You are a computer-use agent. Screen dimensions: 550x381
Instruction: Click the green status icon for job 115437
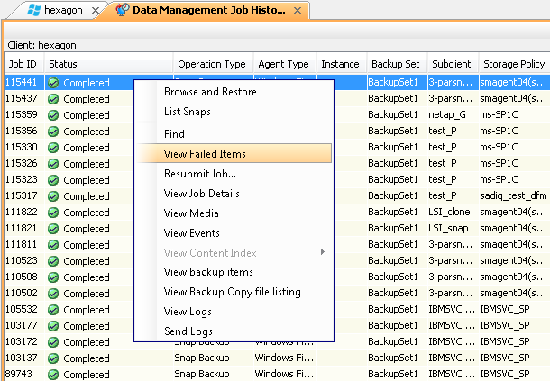(53, 99)
